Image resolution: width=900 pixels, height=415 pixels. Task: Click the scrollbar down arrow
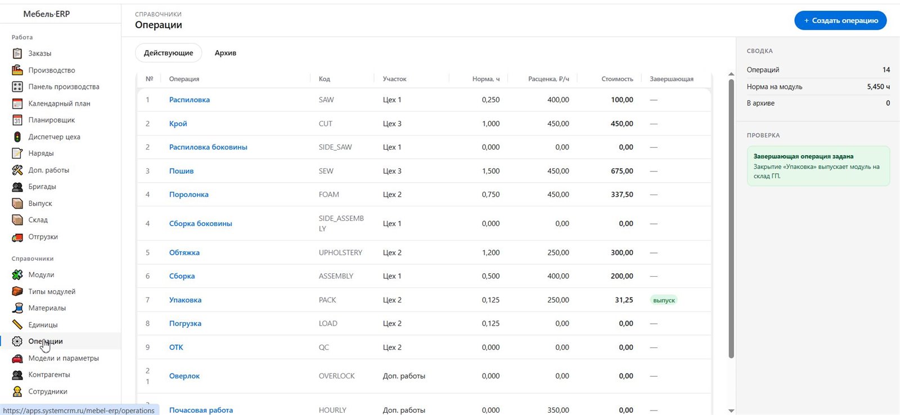pyautogui.click(x=731, y=411)
